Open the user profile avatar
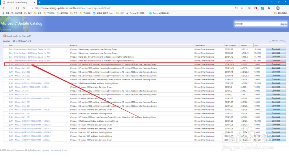Image resolution: width=289 pixels, height=157 pixels. click(278, 8)
